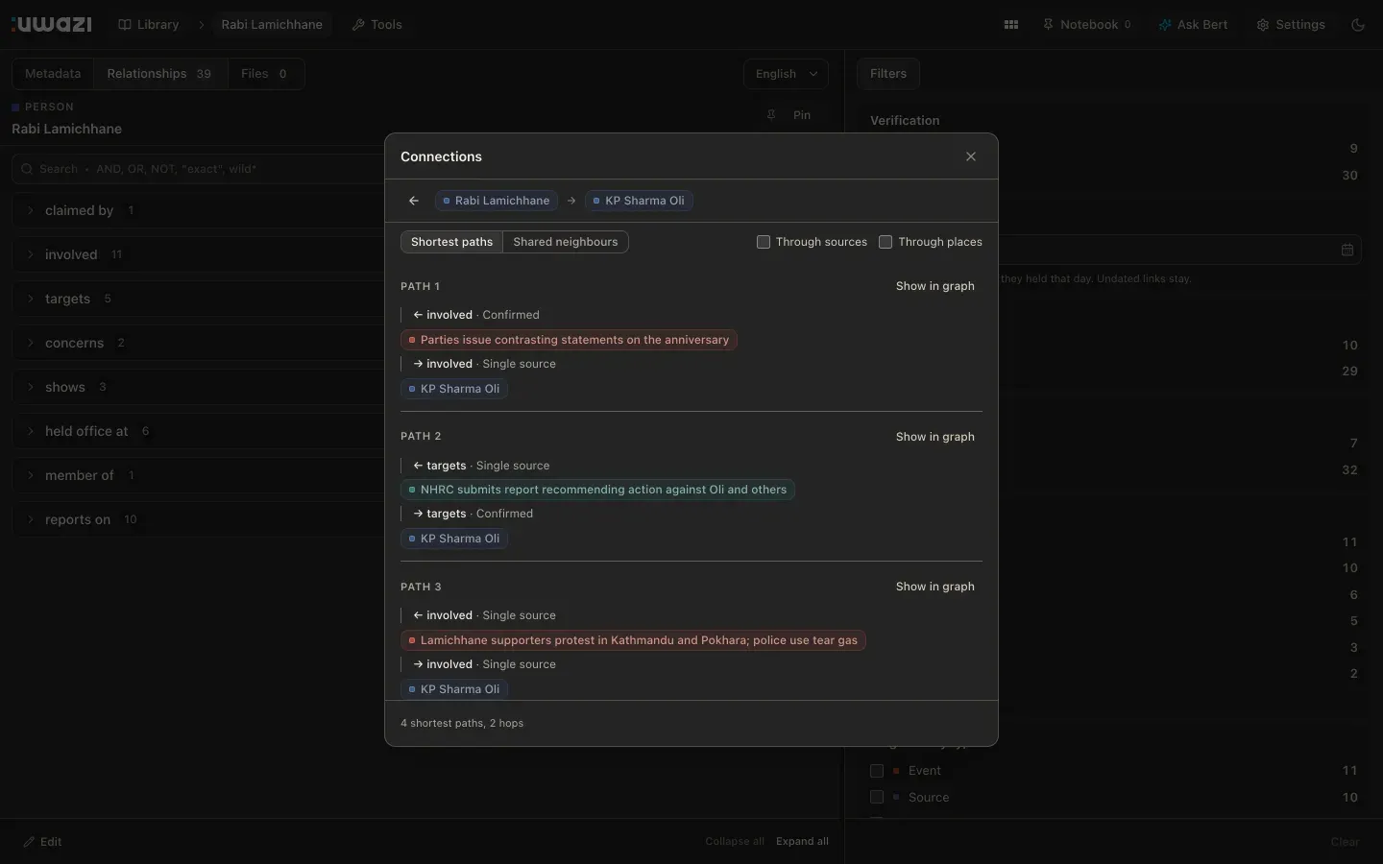Show Path 3 in graph
This screenshot has width=1383, height=864.
click(x=934, y=587)
